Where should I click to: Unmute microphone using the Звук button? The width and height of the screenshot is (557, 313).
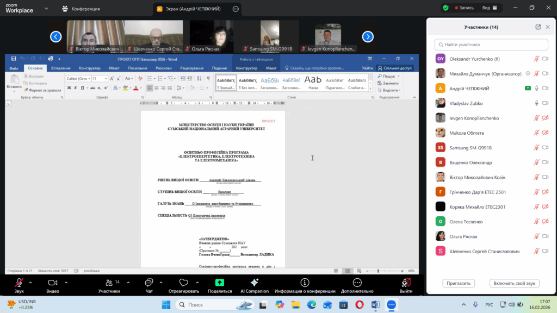[x=19, y=285]
